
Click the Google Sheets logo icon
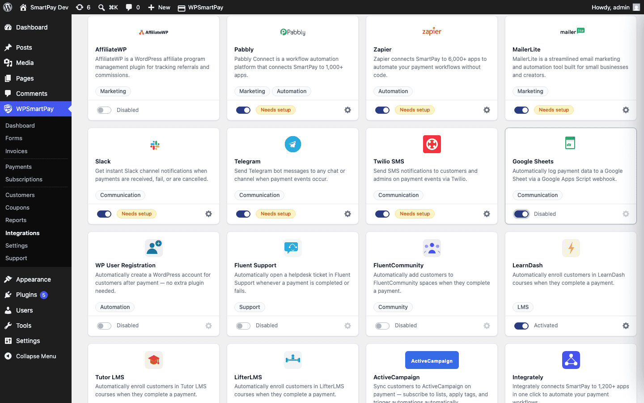tap(570, 143)
